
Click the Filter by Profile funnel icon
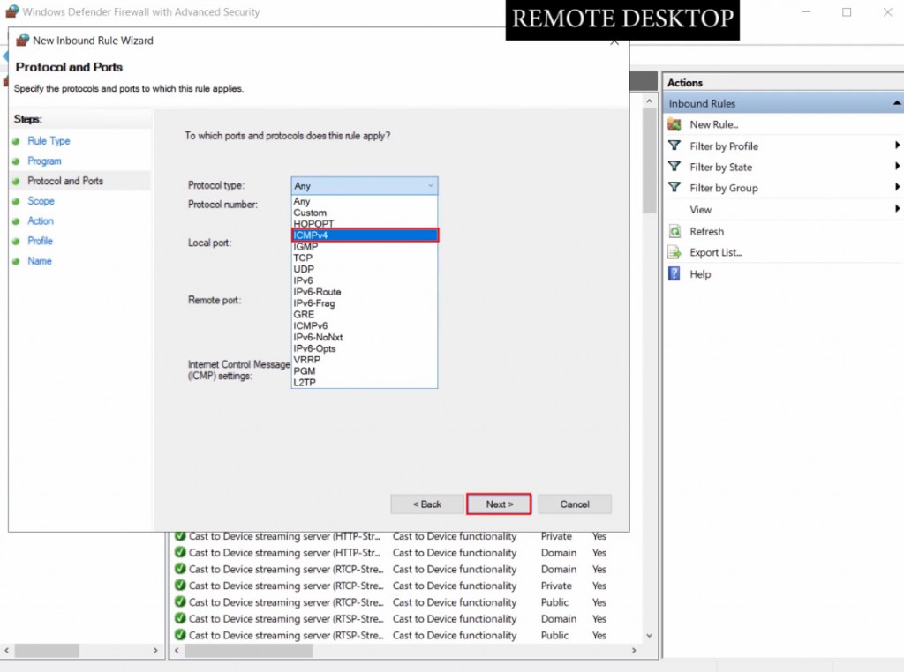[x=674, y=146]
